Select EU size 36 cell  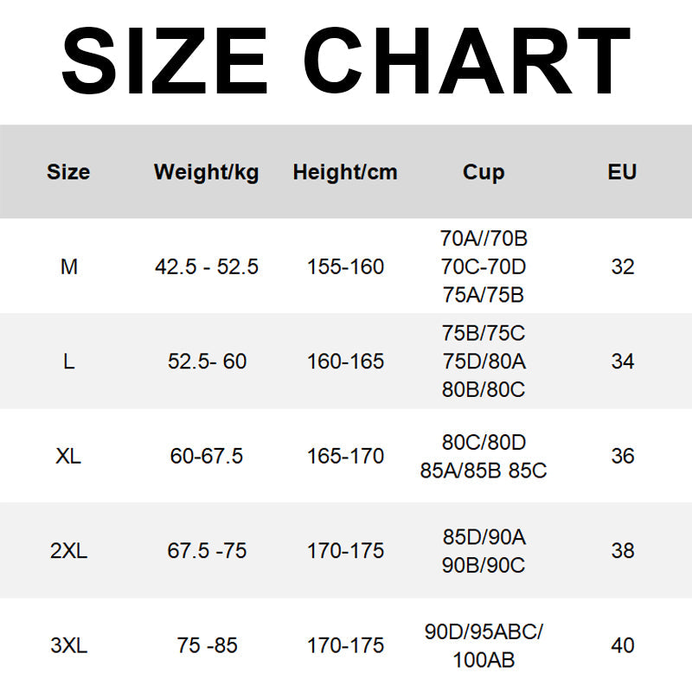623,456
